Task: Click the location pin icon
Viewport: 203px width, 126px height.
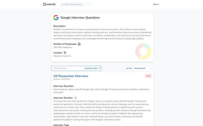Action: [65, 53]
